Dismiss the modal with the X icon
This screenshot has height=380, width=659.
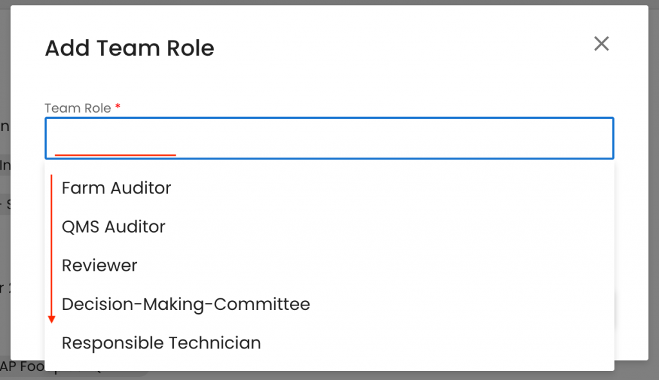601,44
